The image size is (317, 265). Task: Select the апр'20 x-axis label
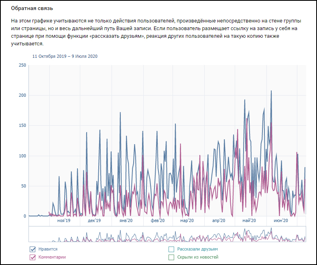218,220
